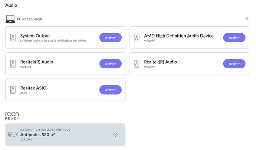Click the 127.0.0.1 address text

click(x=26, y=139)
